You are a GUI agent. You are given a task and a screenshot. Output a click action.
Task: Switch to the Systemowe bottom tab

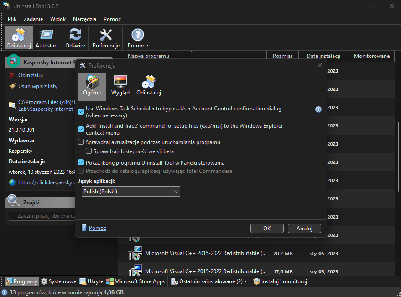coord(58,281)
